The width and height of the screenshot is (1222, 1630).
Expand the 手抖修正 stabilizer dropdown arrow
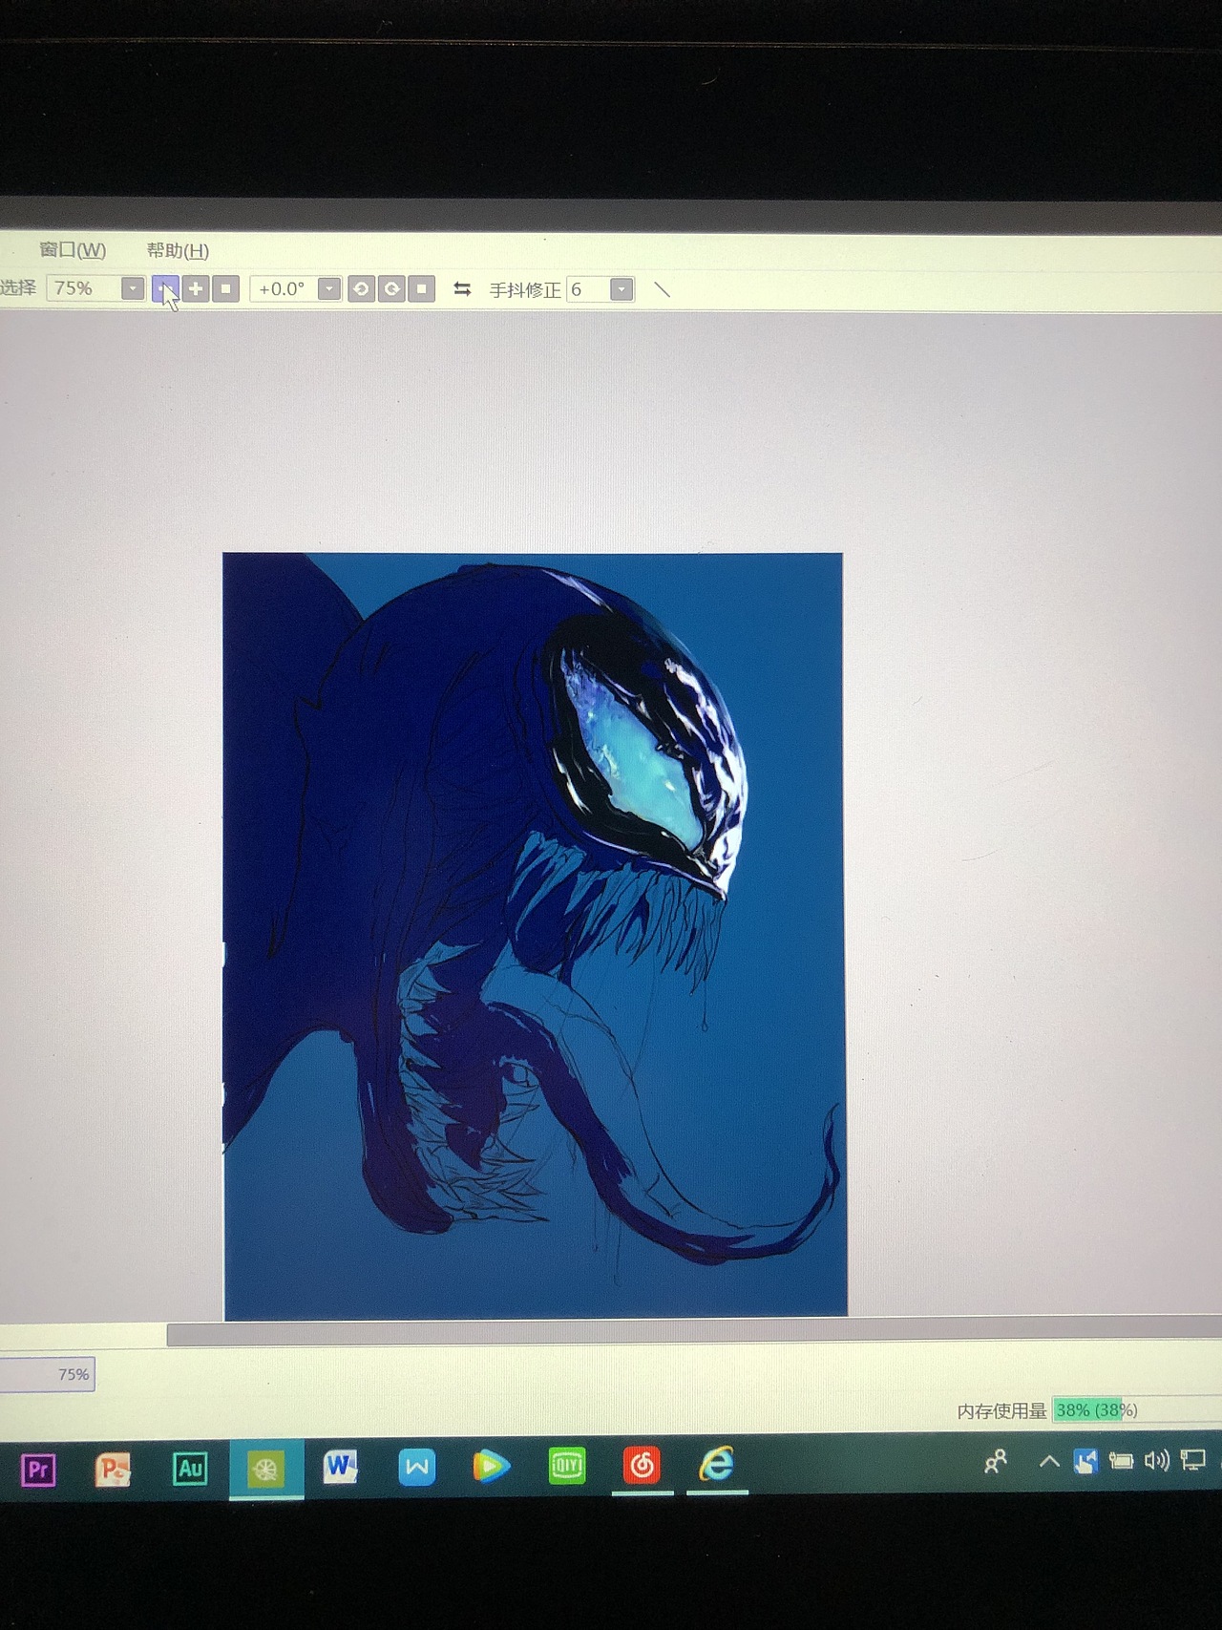pyautogui.click(x=622, y=289)
